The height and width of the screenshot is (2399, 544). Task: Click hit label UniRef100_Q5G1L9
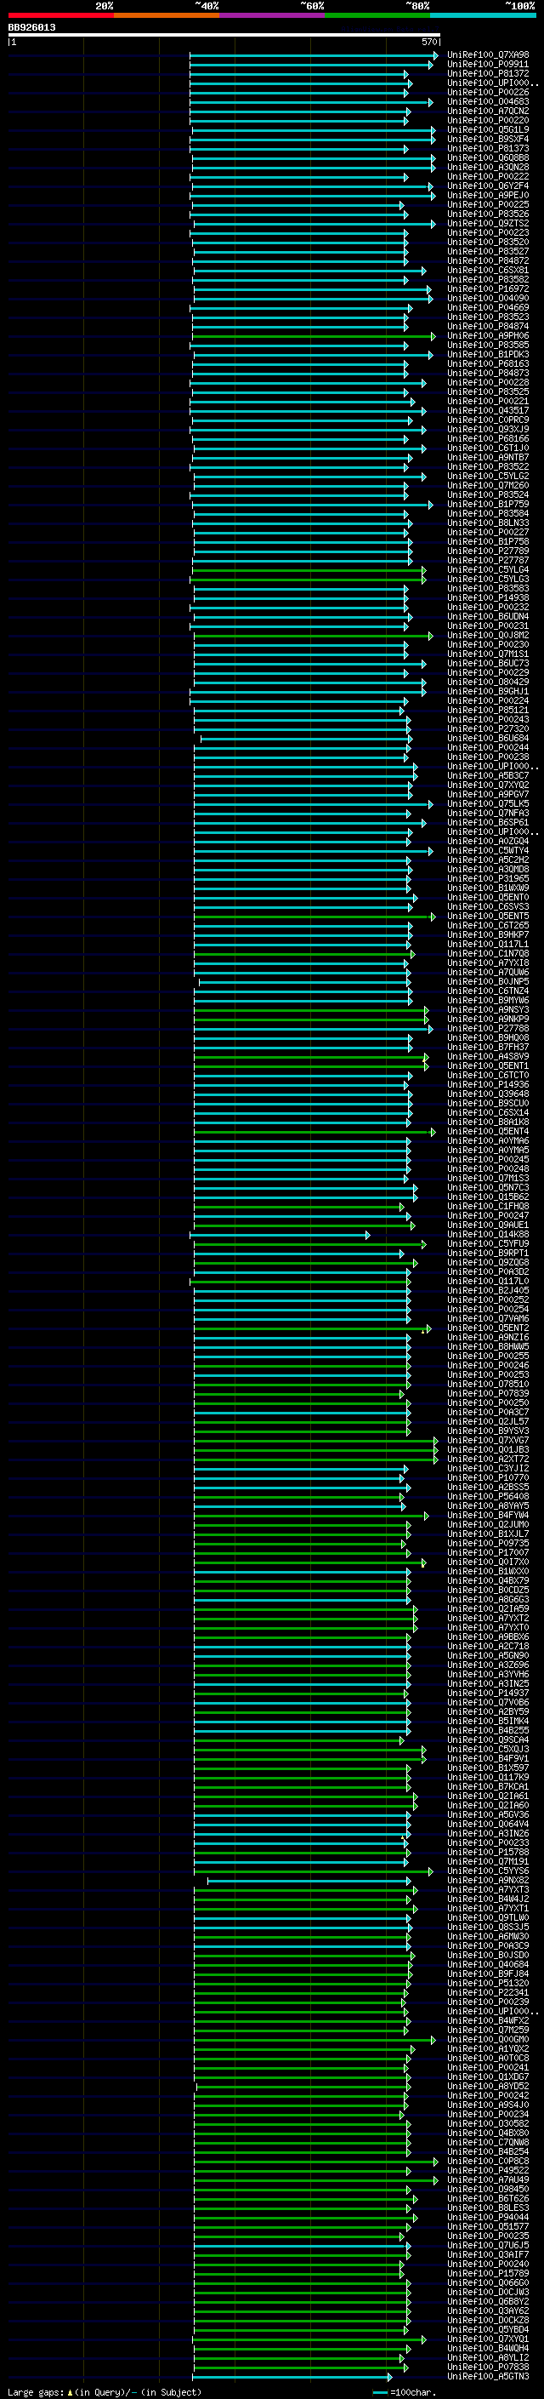488,129
